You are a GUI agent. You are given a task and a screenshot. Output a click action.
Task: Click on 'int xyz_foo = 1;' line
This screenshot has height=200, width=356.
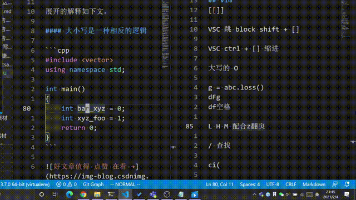tap(93, 118)
